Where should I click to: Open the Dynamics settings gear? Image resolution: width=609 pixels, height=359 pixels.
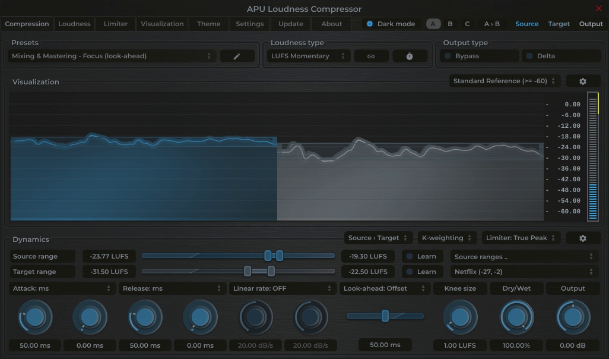pos(583,237)
